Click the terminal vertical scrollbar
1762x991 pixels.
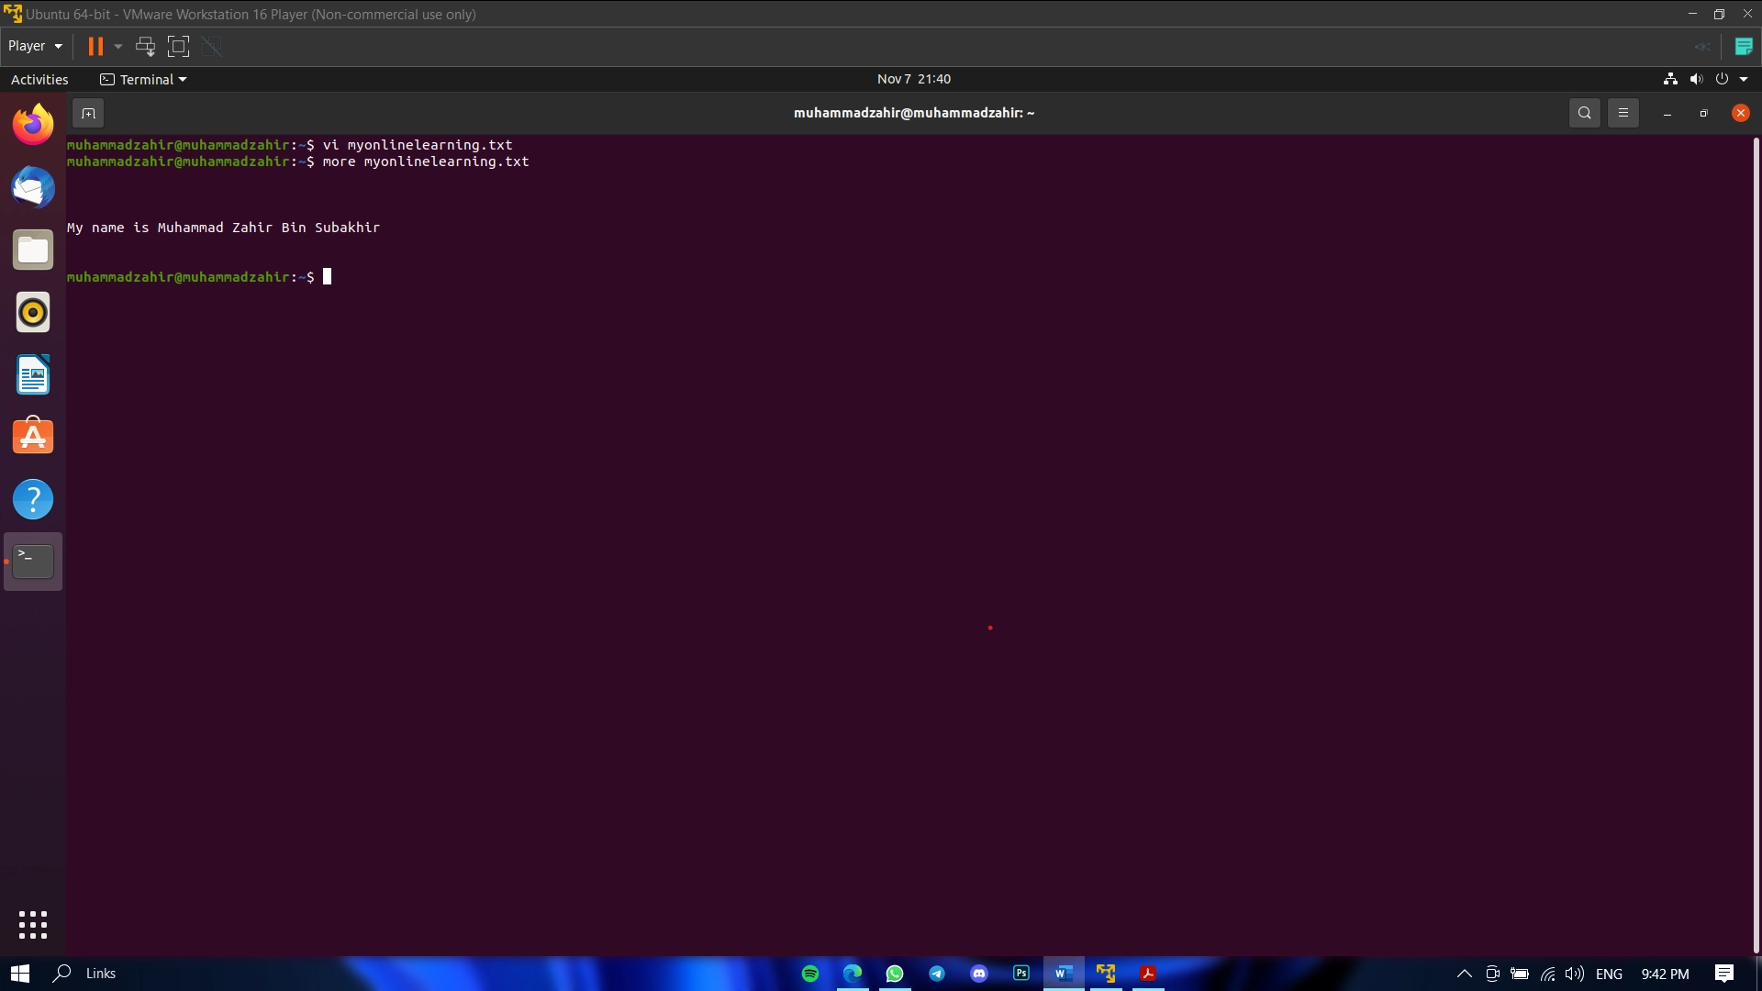coord(1756,541)
